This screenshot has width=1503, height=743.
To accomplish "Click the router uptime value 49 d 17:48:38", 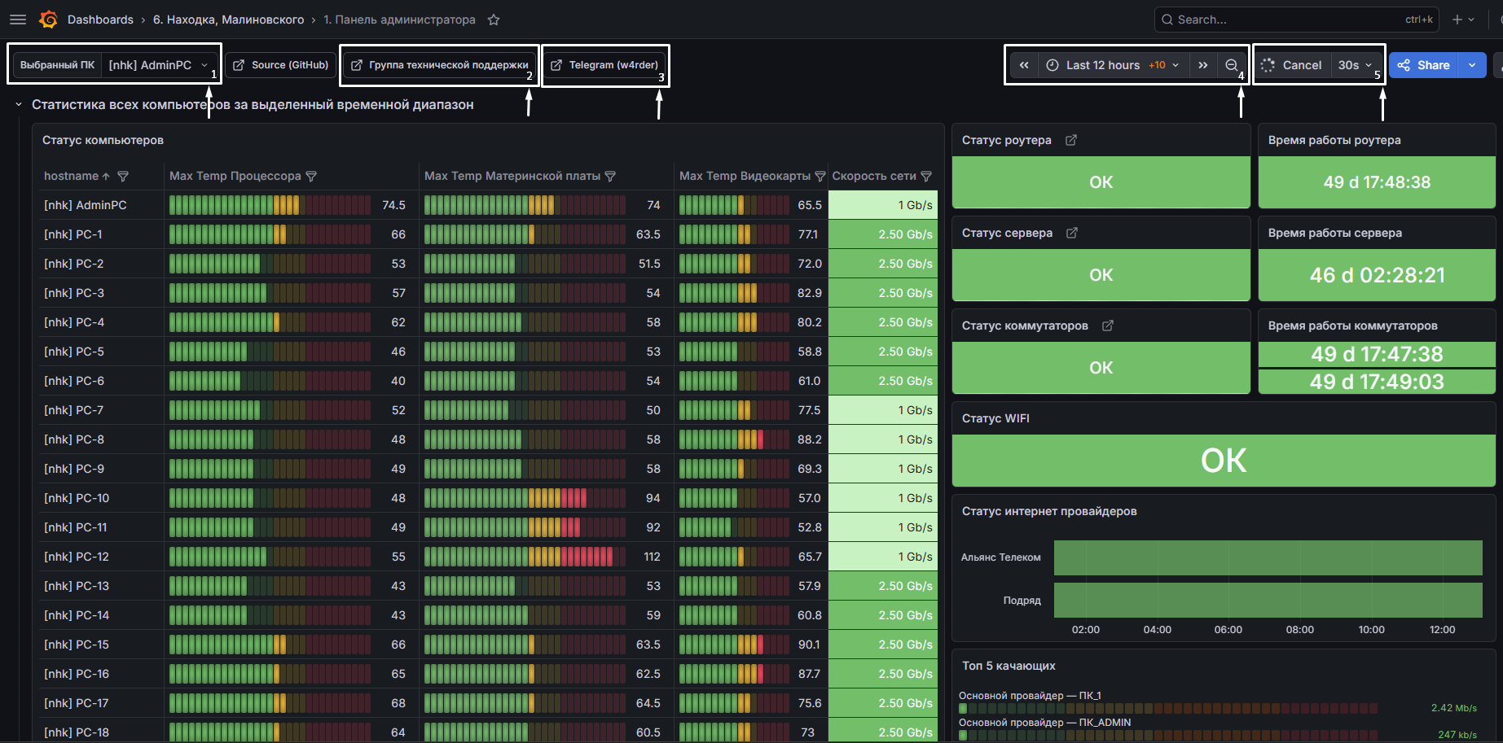I will point(1377,182).
